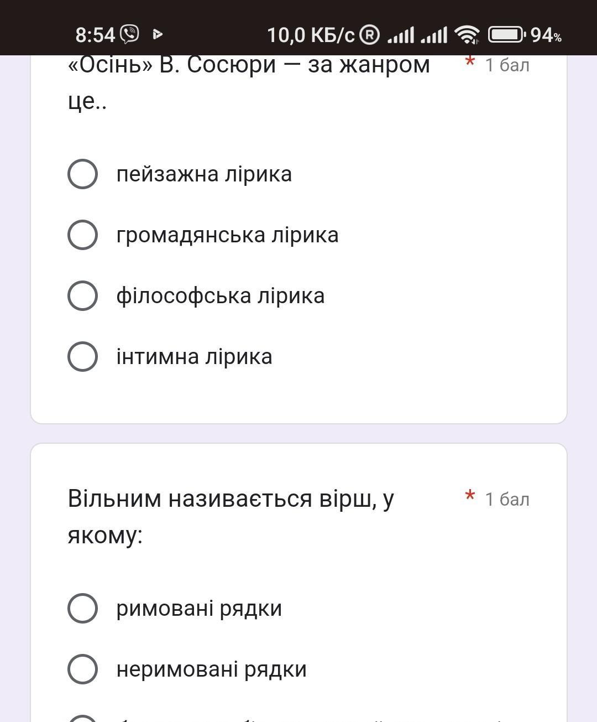
Task: Choose the 'громадянська лірика' radio option
Action: click(x=83, y=235)
